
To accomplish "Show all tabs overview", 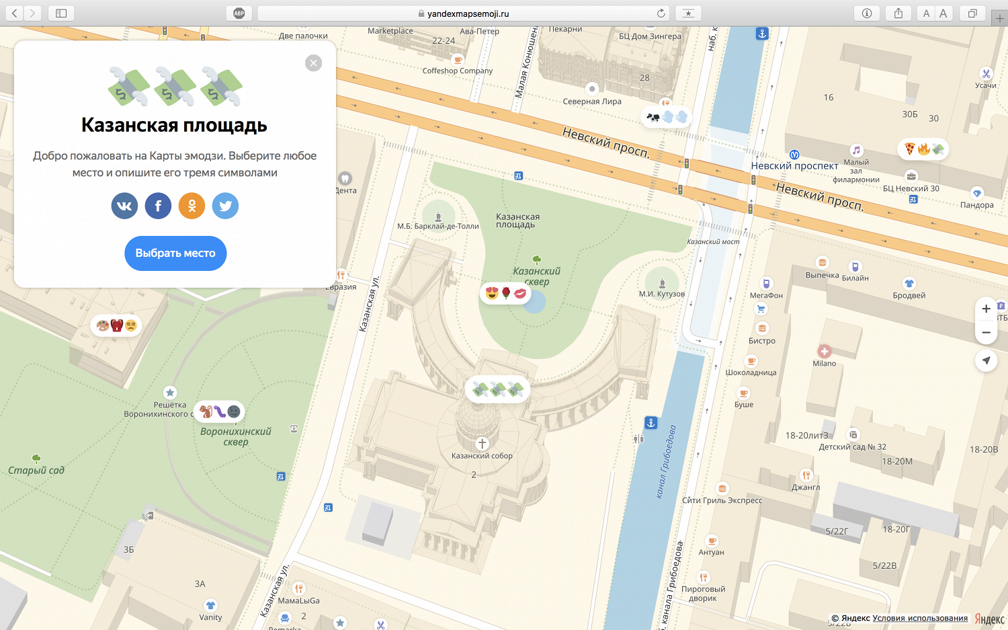I will point(972,13).
